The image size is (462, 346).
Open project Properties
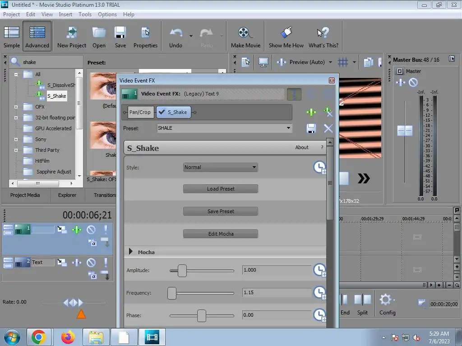pos(145,36)
